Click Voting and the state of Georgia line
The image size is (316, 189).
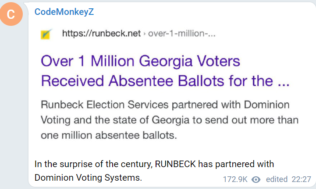coord(170,120)
